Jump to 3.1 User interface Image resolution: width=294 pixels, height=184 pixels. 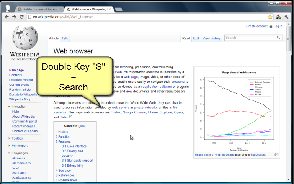(74, 146)
